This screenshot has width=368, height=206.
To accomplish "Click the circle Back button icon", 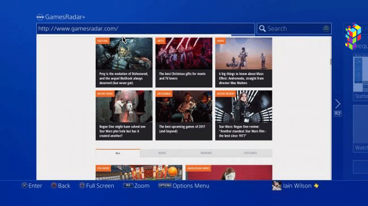I will click(54, 186).
